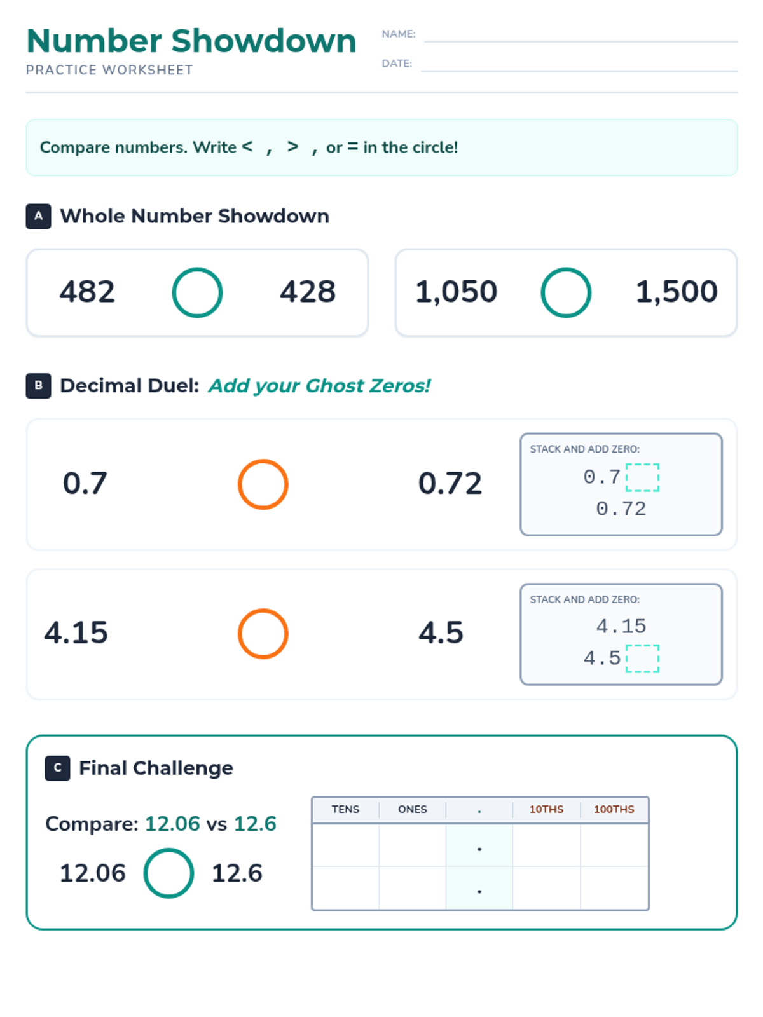Click the TENS column header
Screen dimensions: 763x1017
pos(345,810)
